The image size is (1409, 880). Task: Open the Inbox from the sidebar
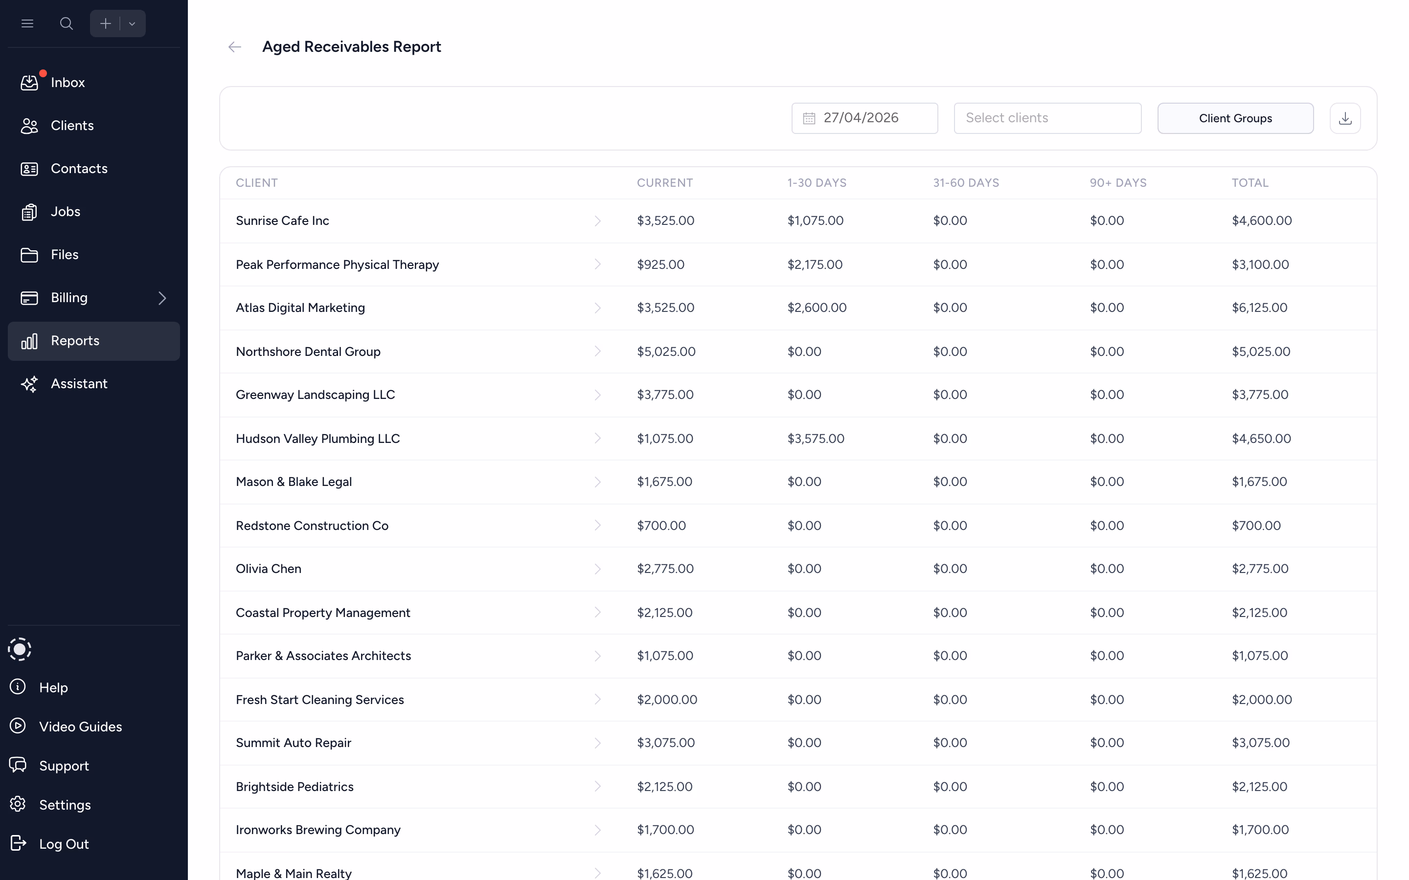[68, 82]
